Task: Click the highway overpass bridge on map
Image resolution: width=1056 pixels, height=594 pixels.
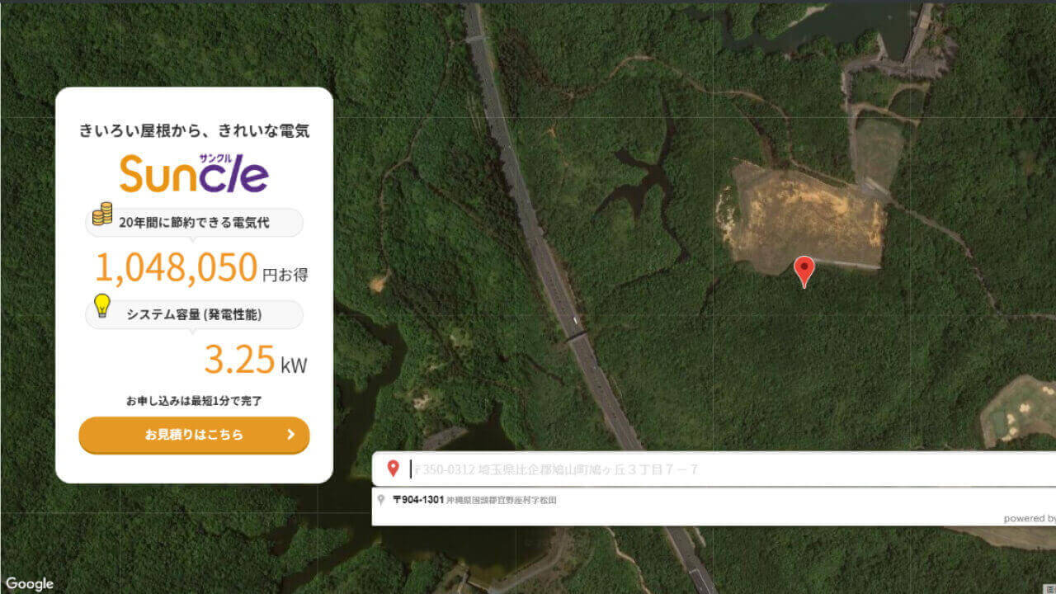Action: (576, 334)
